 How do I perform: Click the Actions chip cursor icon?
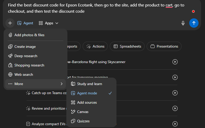pyautogui.click(x=89, y=46)
